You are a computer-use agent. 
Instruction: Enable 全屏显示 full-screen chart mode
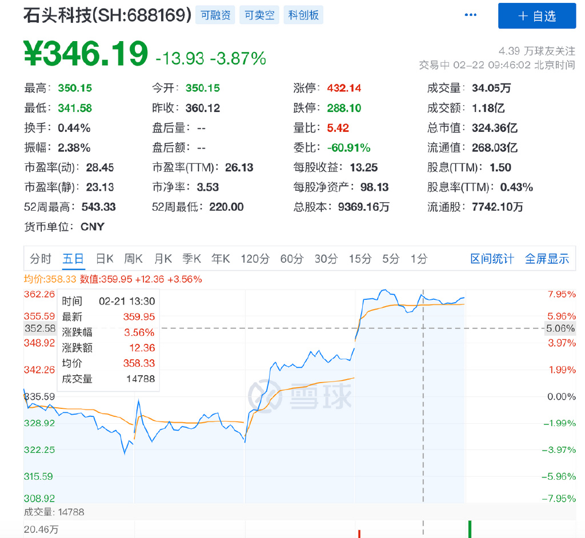(x=547, y=259)
